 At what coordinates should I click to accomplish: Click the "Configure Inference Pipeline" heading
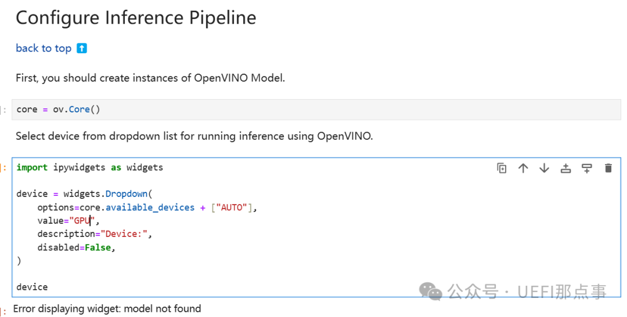coord(136,18)
